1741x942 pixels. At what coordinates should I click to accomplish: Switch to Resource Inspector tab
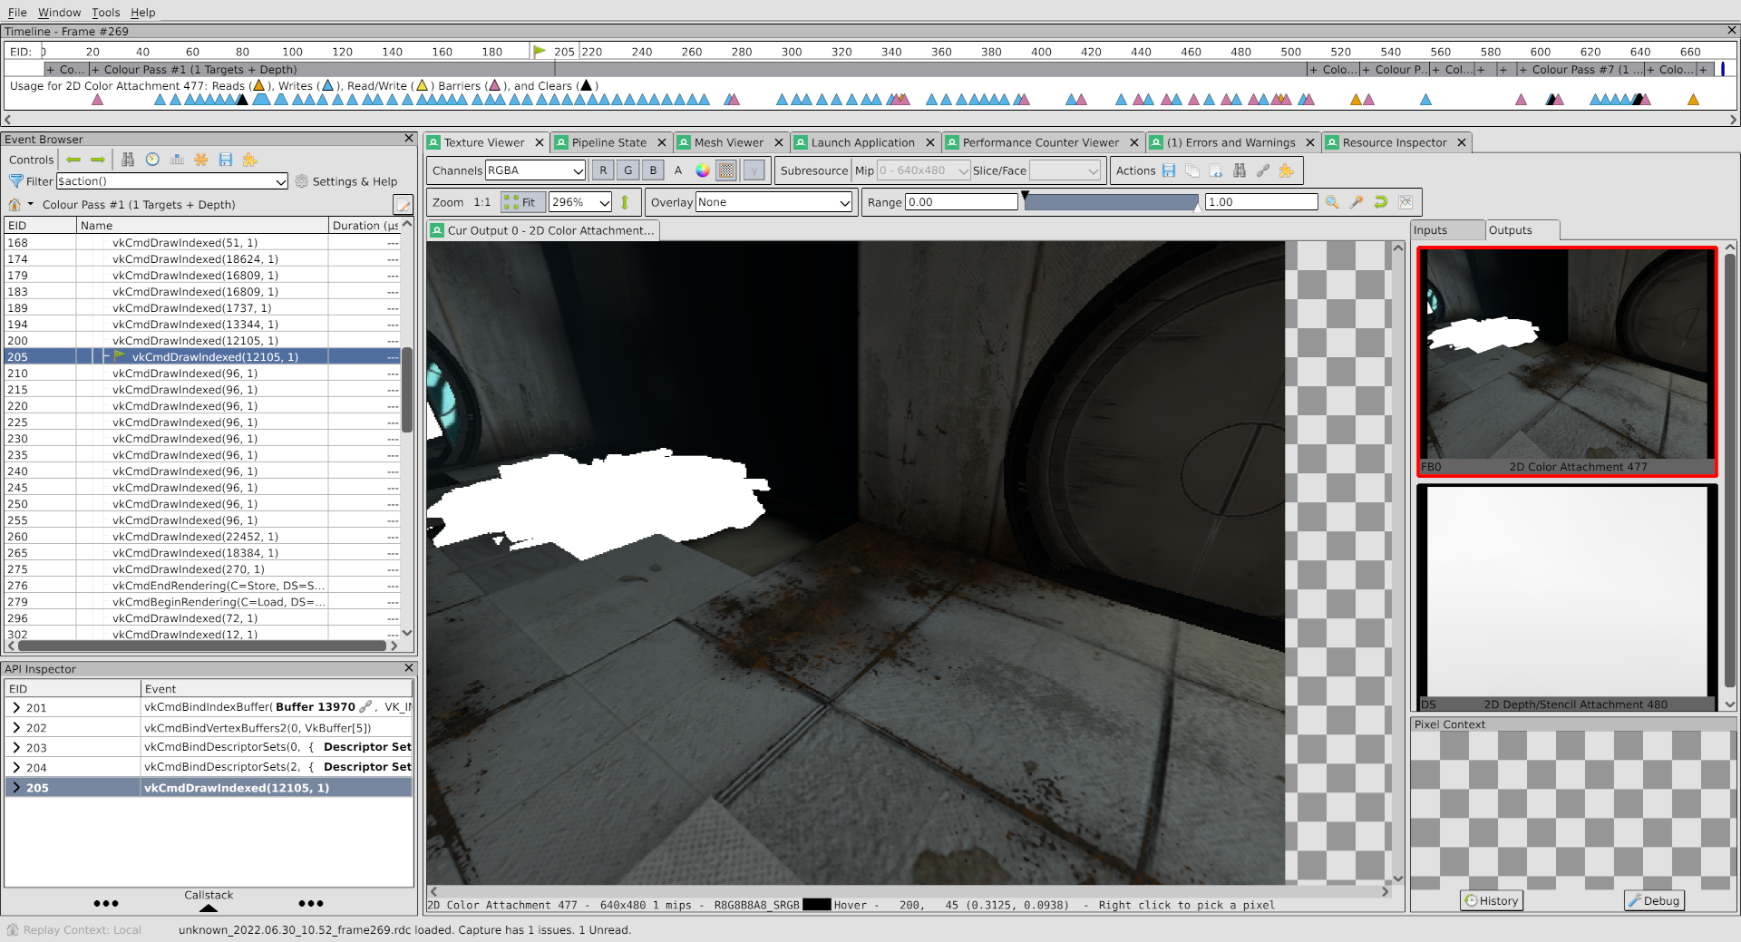[1394, 142]
